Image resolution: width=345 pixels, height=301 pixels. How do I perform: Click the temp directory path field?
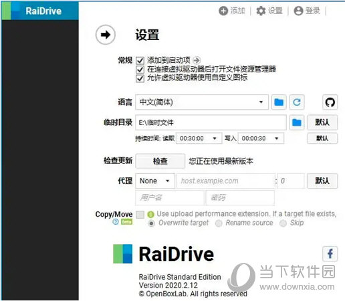pyautogui.click(x=211, y=122)
